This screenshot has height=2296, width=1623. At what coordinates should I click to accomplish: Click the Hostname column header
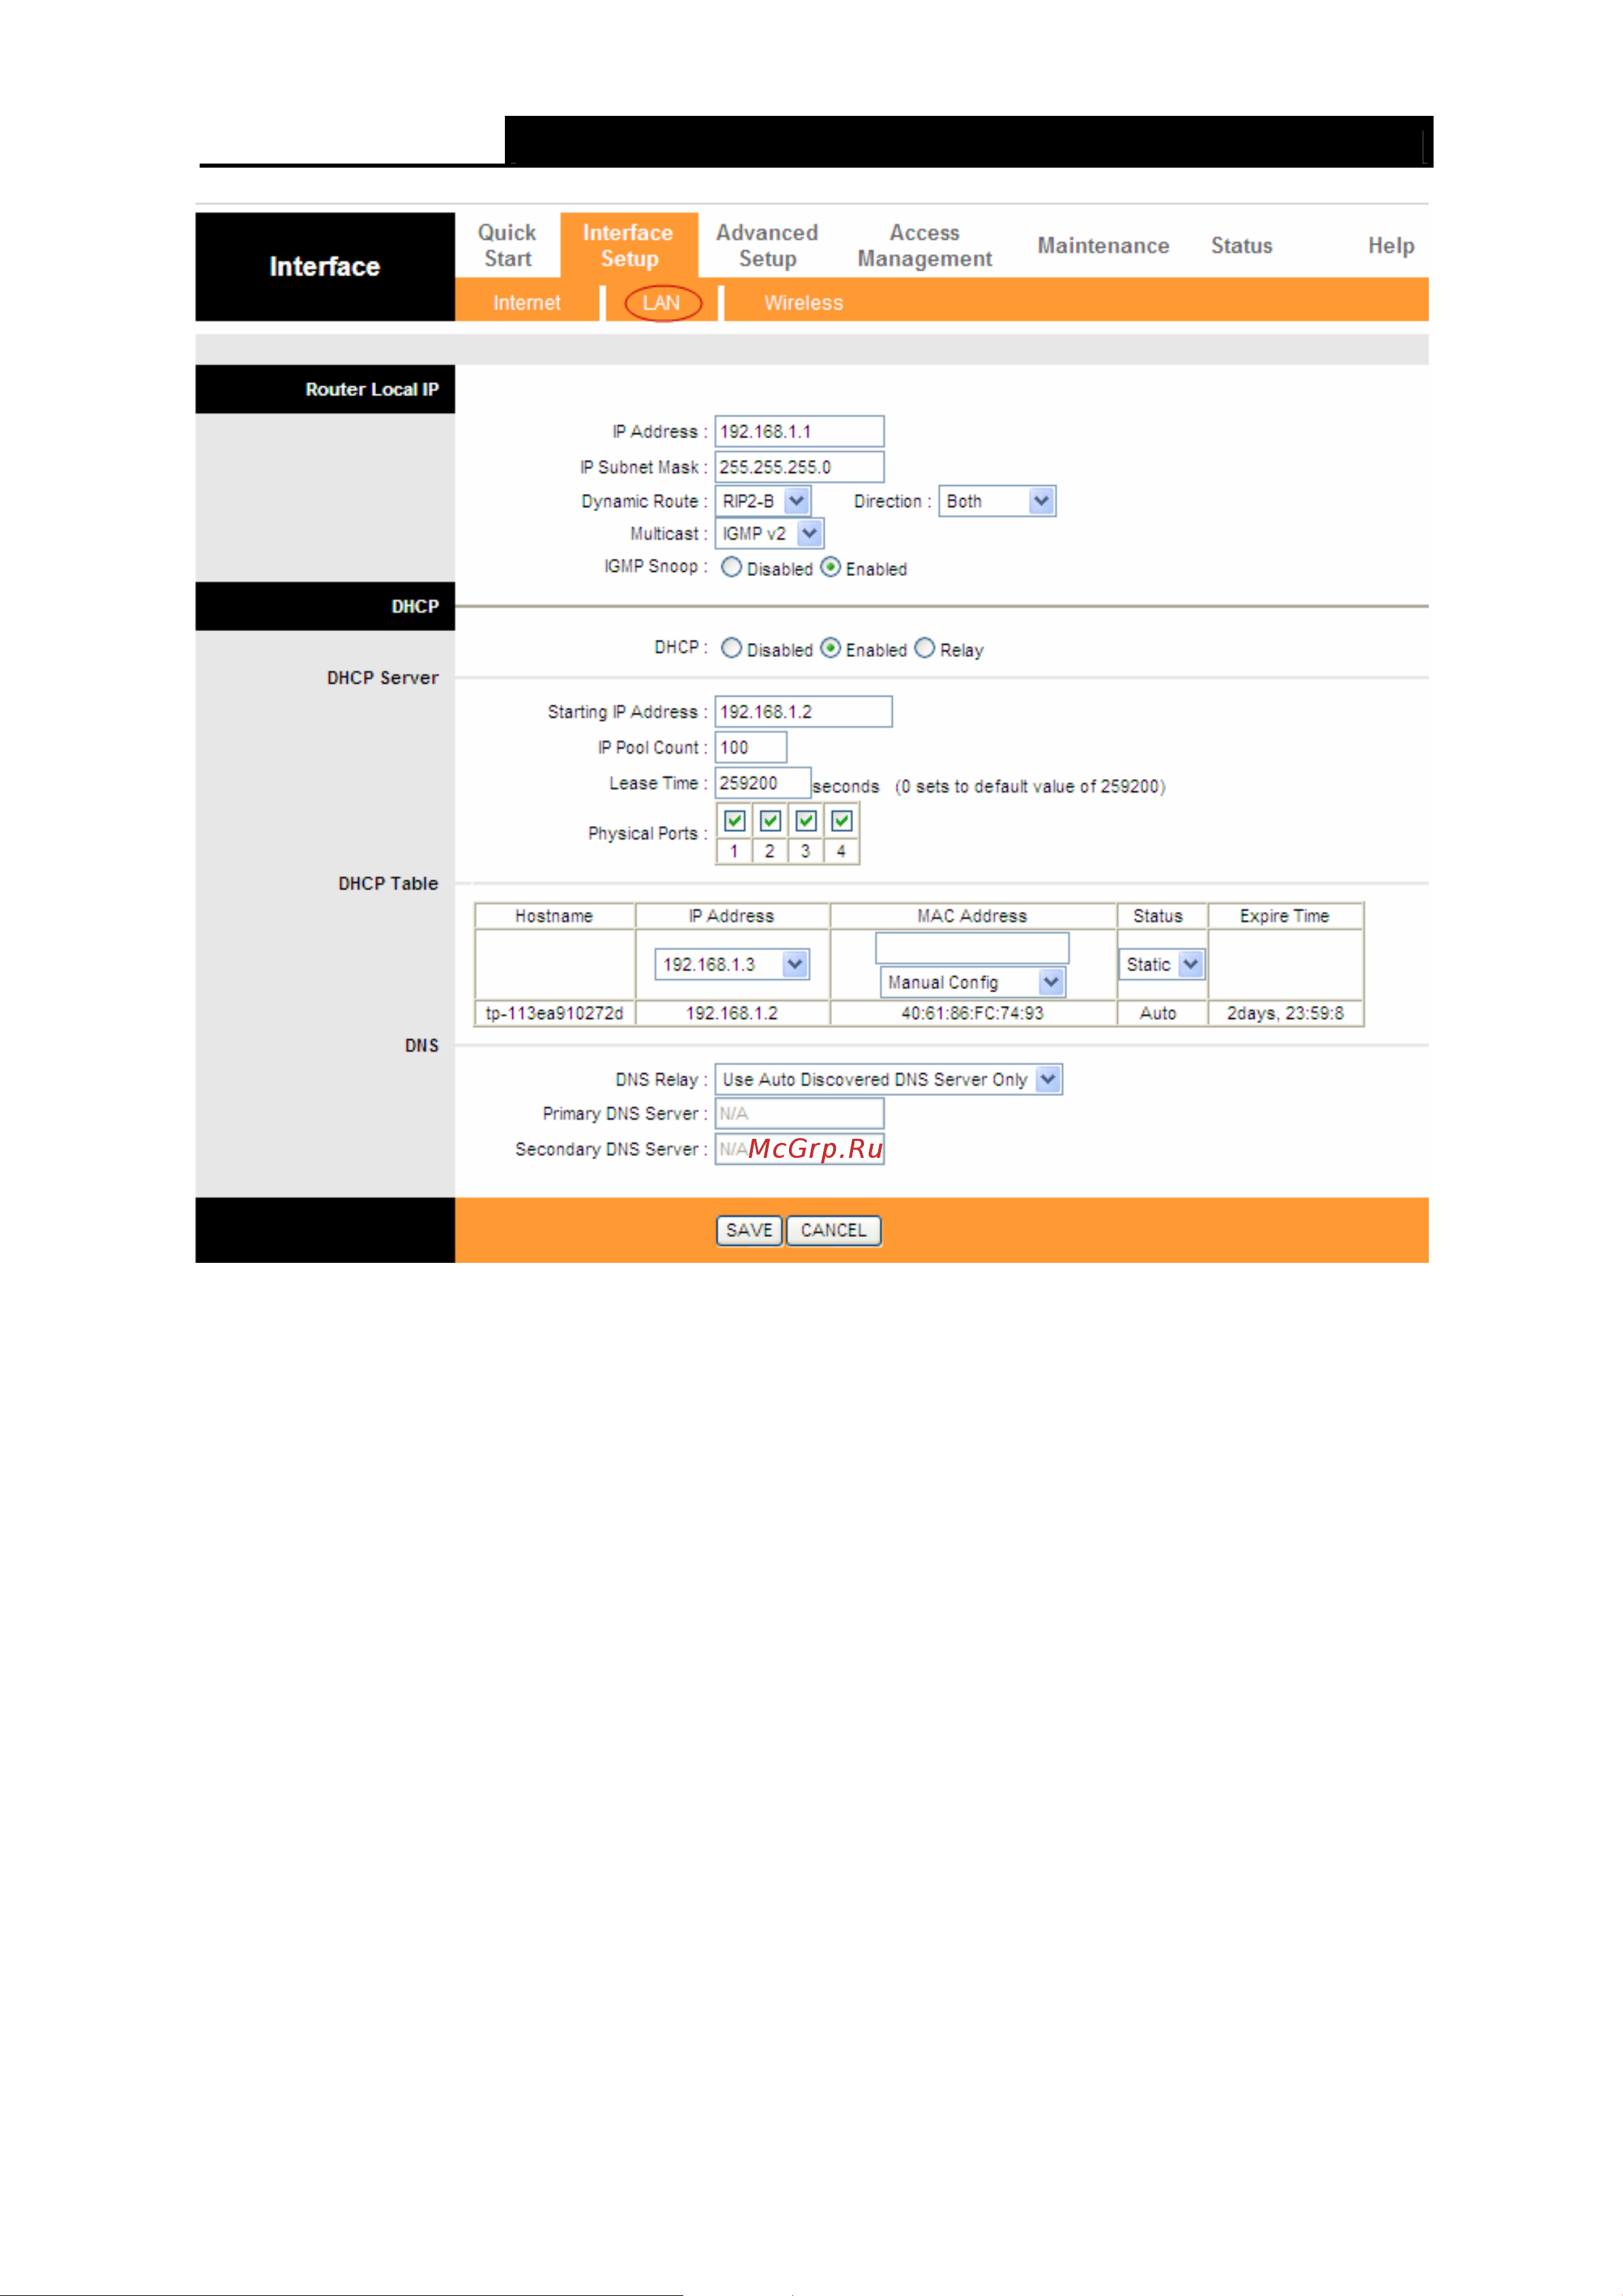pyautogui.click(x=554, y=916)
